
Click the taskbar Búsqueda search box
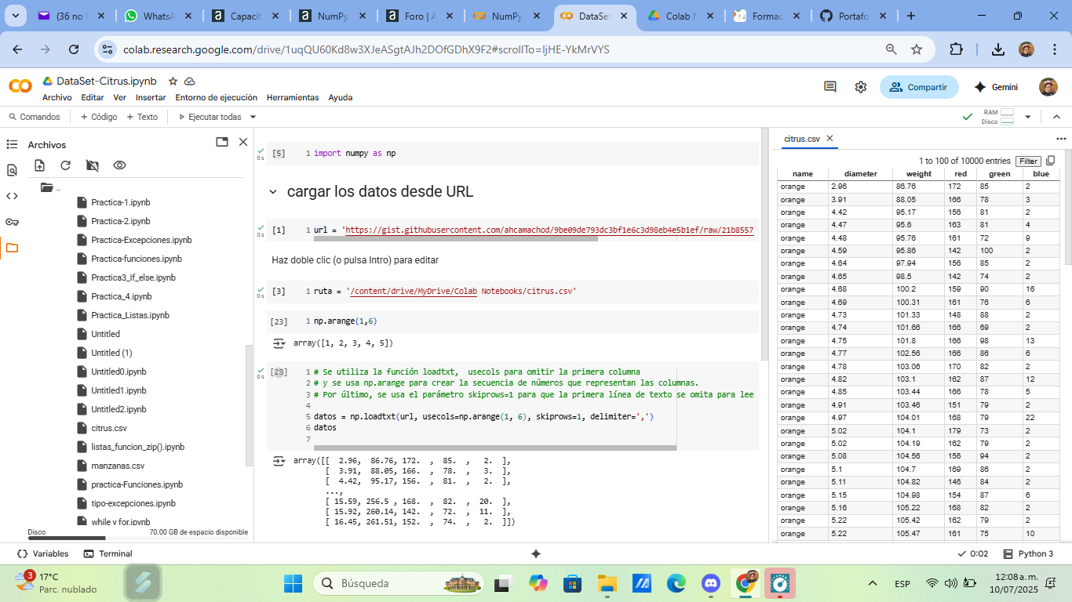399,583
